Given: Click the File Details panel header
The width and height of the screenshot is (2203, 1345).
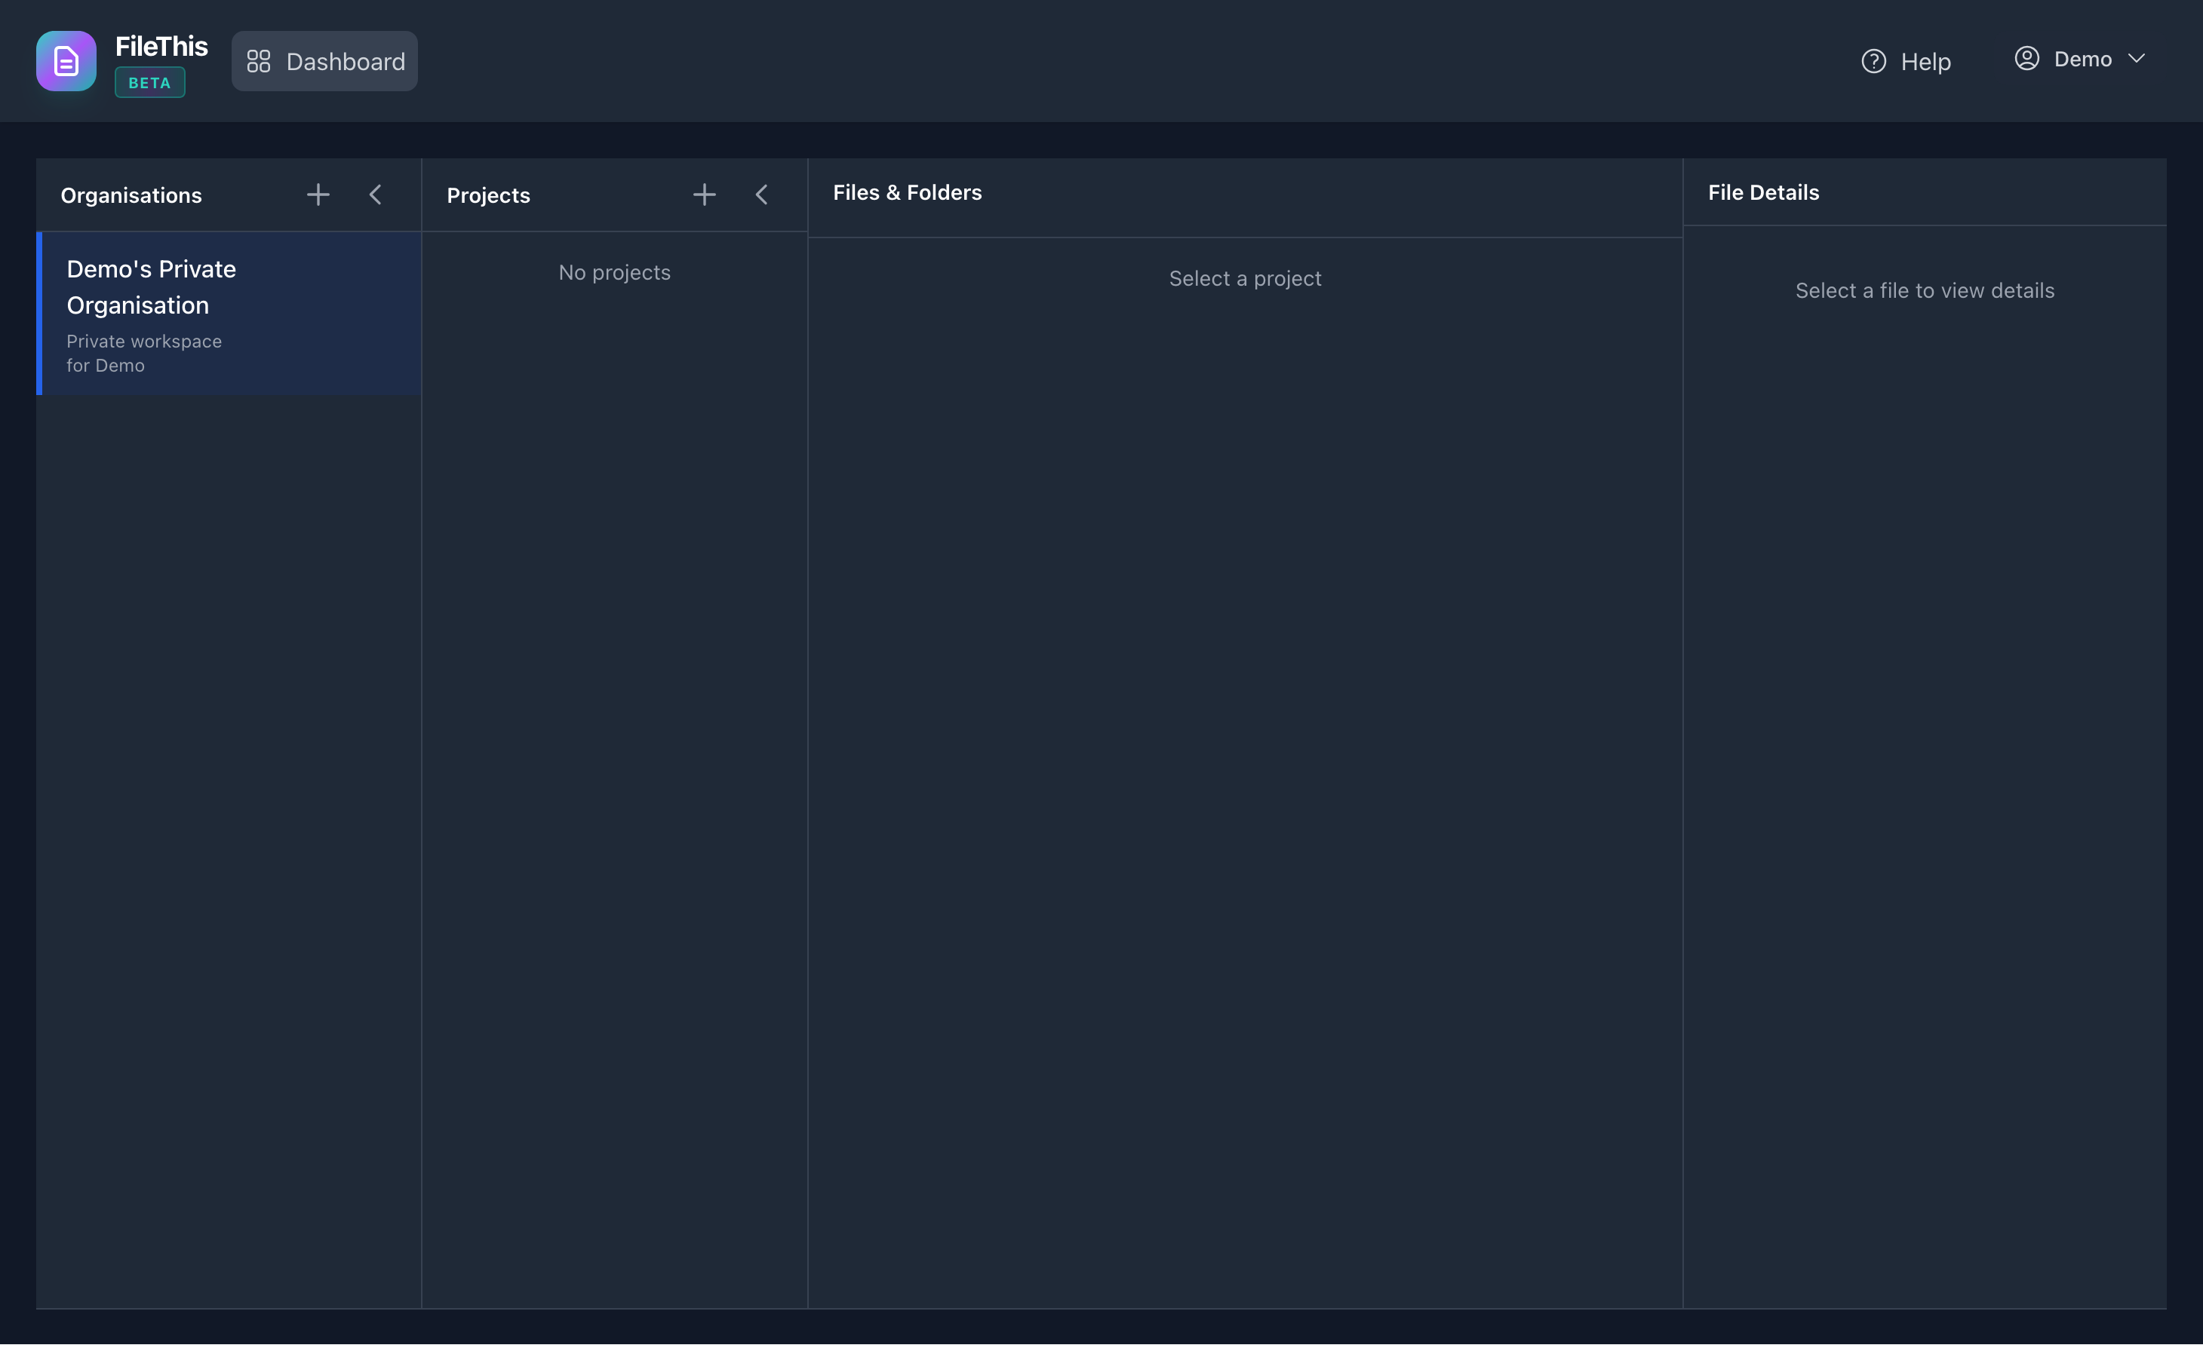Looking at the screenshot, I should click(1762, 192).
